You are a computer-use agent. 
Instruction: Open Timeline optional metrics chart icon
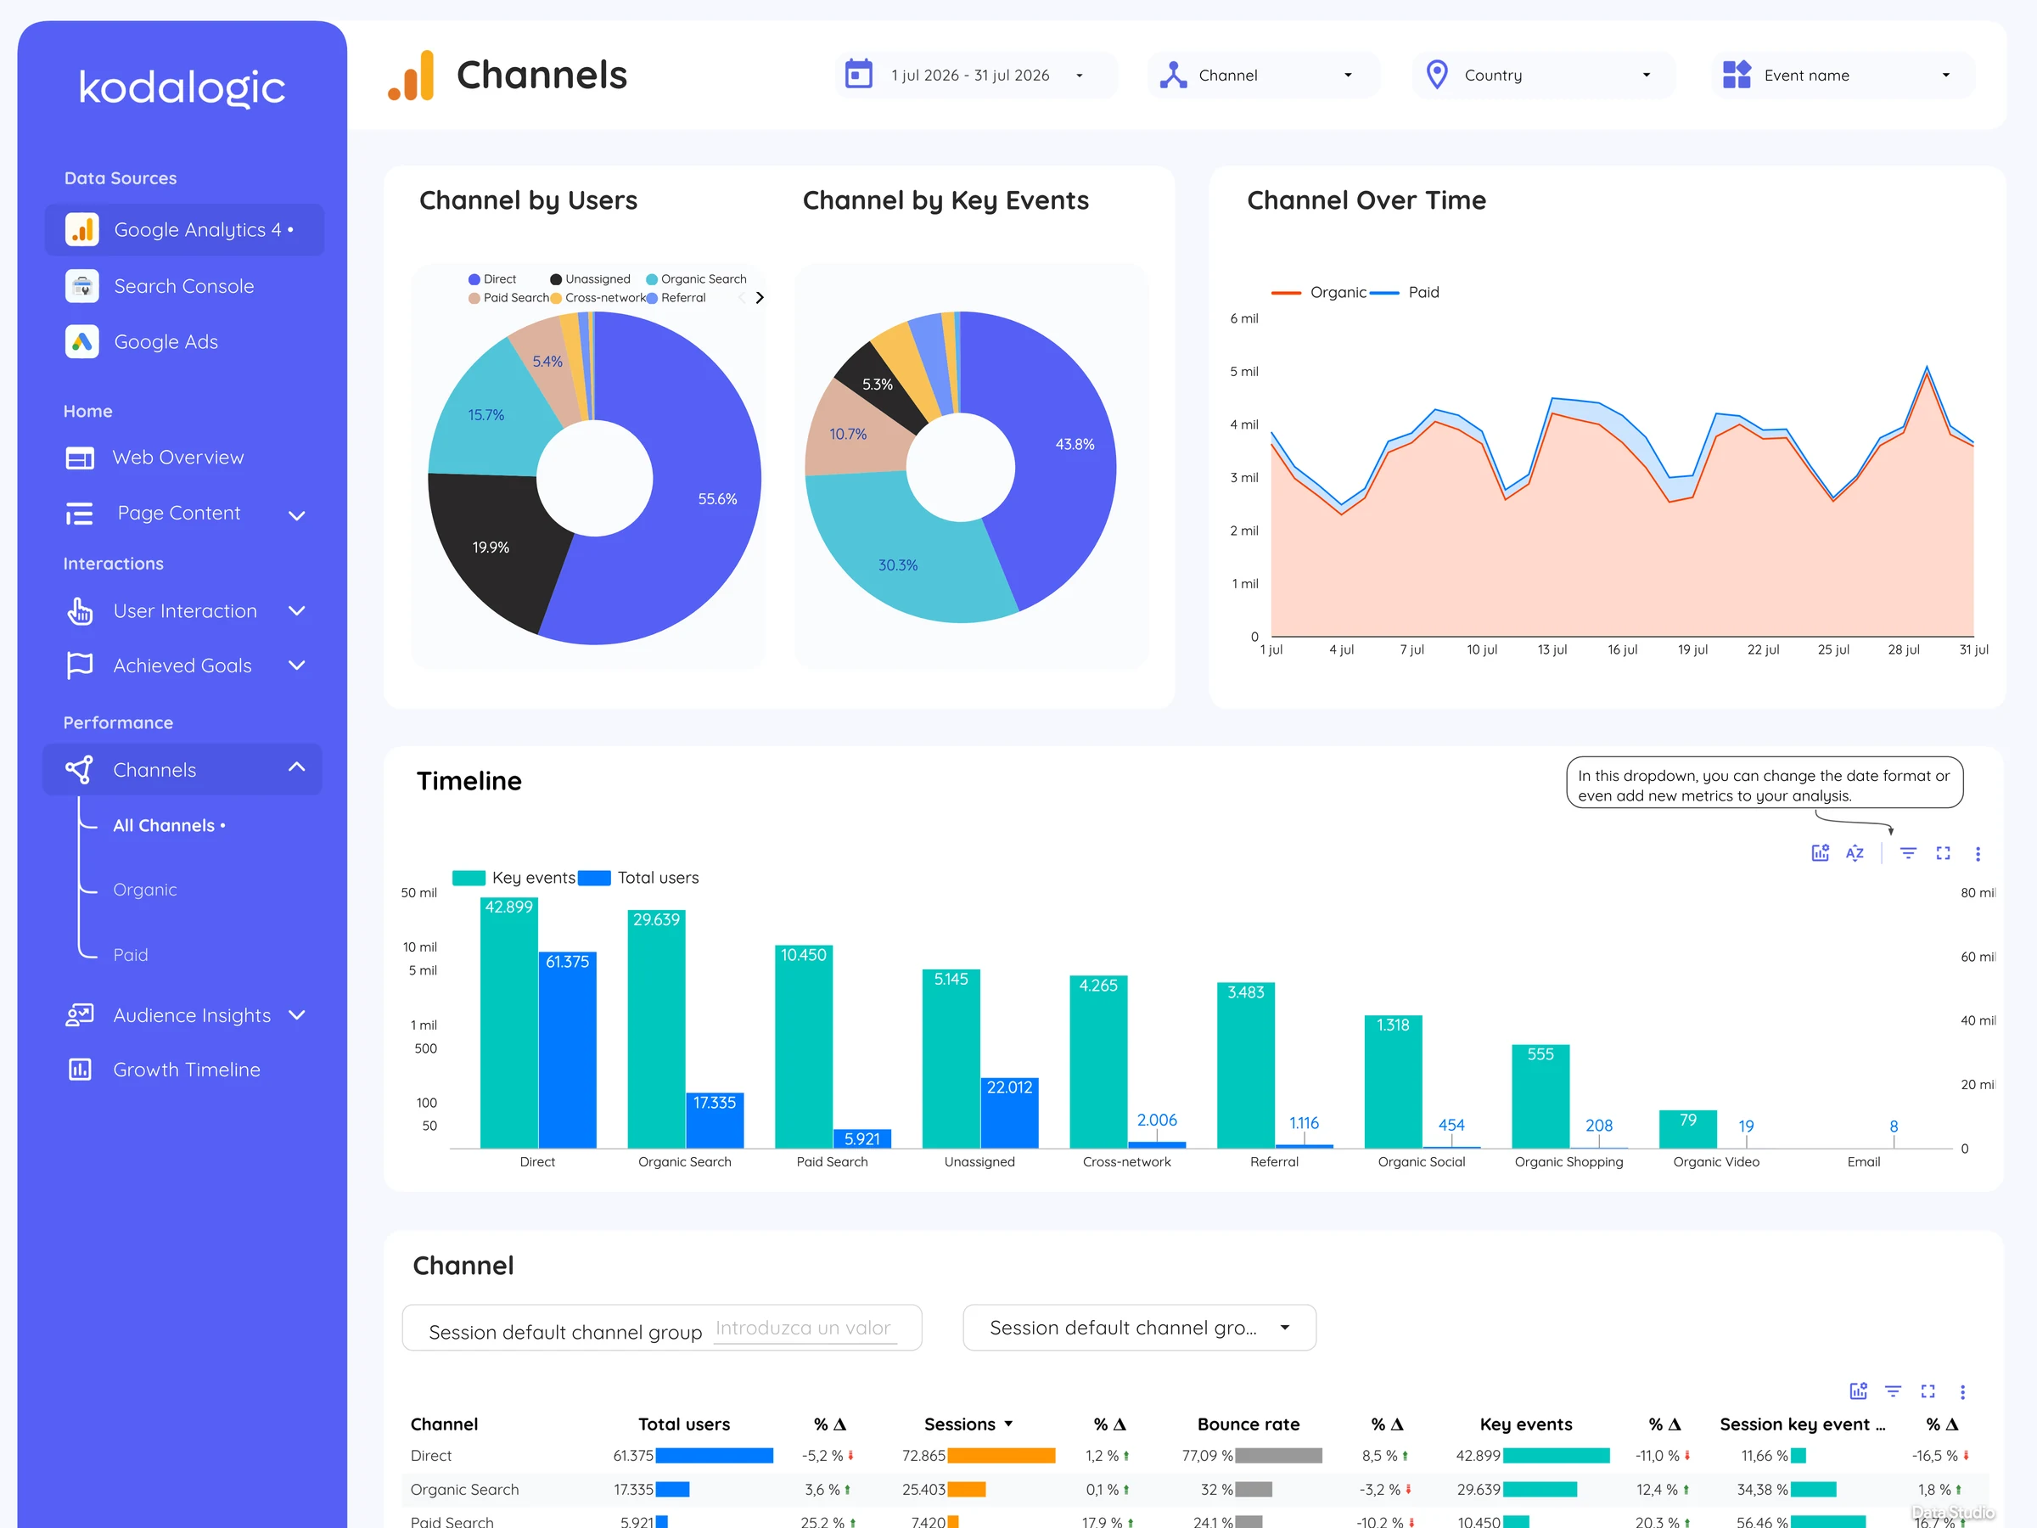1821,853
